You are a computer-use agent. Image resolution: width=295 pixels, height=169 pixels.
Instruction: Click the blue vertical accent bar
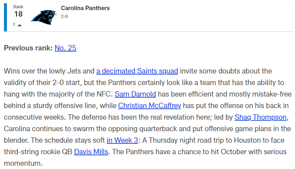tap(5, 15)
